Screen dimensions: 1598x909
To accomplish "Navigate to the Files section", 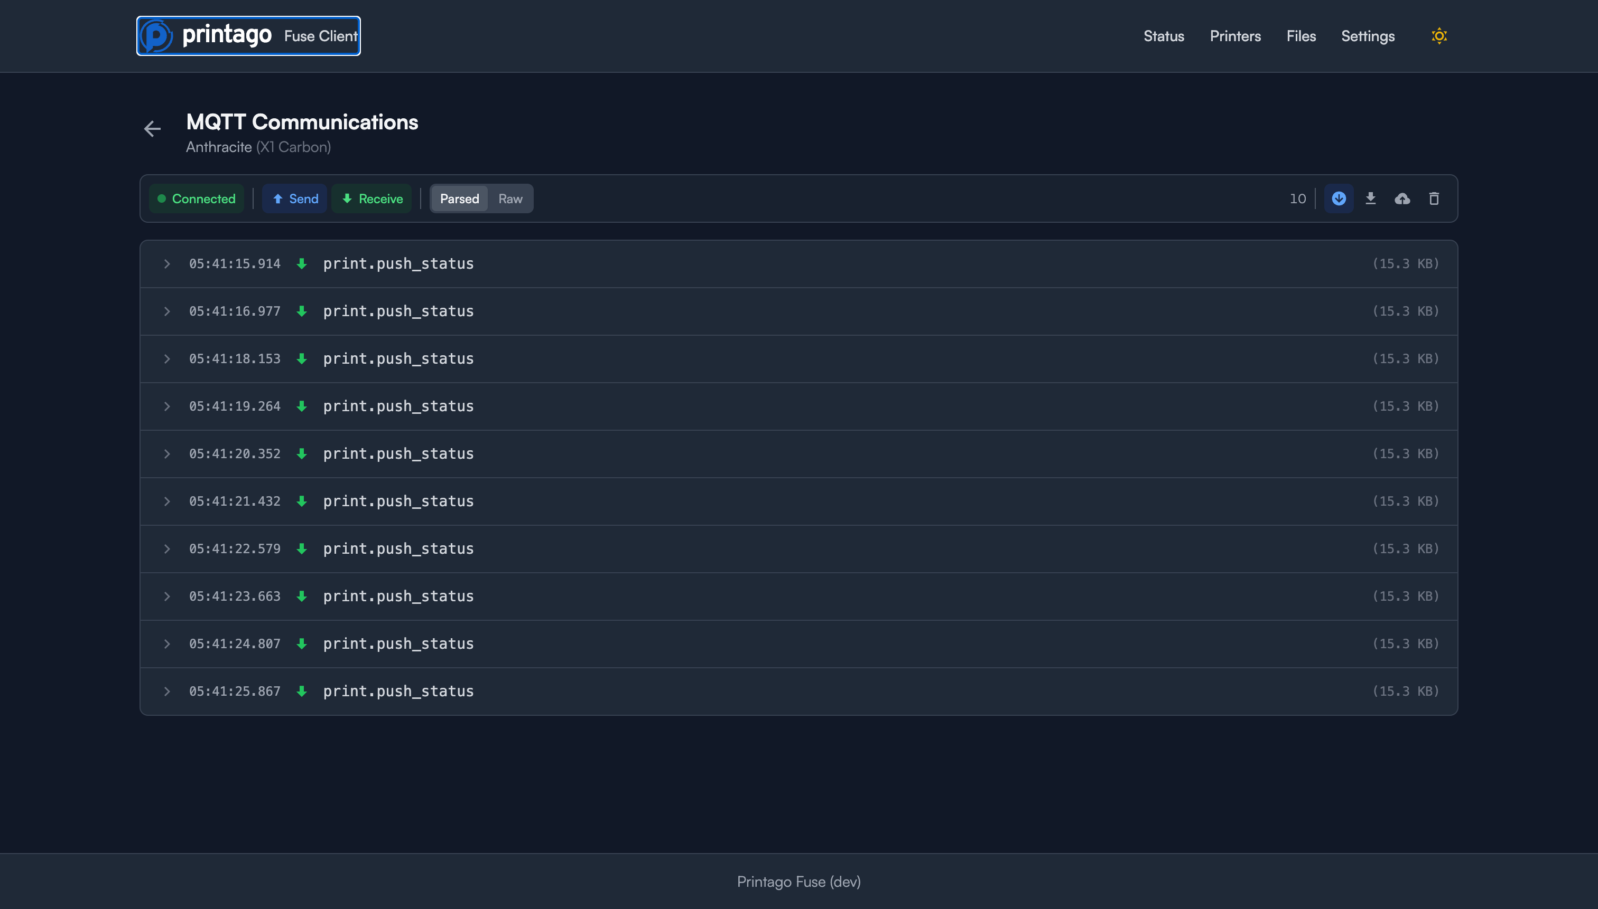I will point(1300,35).
